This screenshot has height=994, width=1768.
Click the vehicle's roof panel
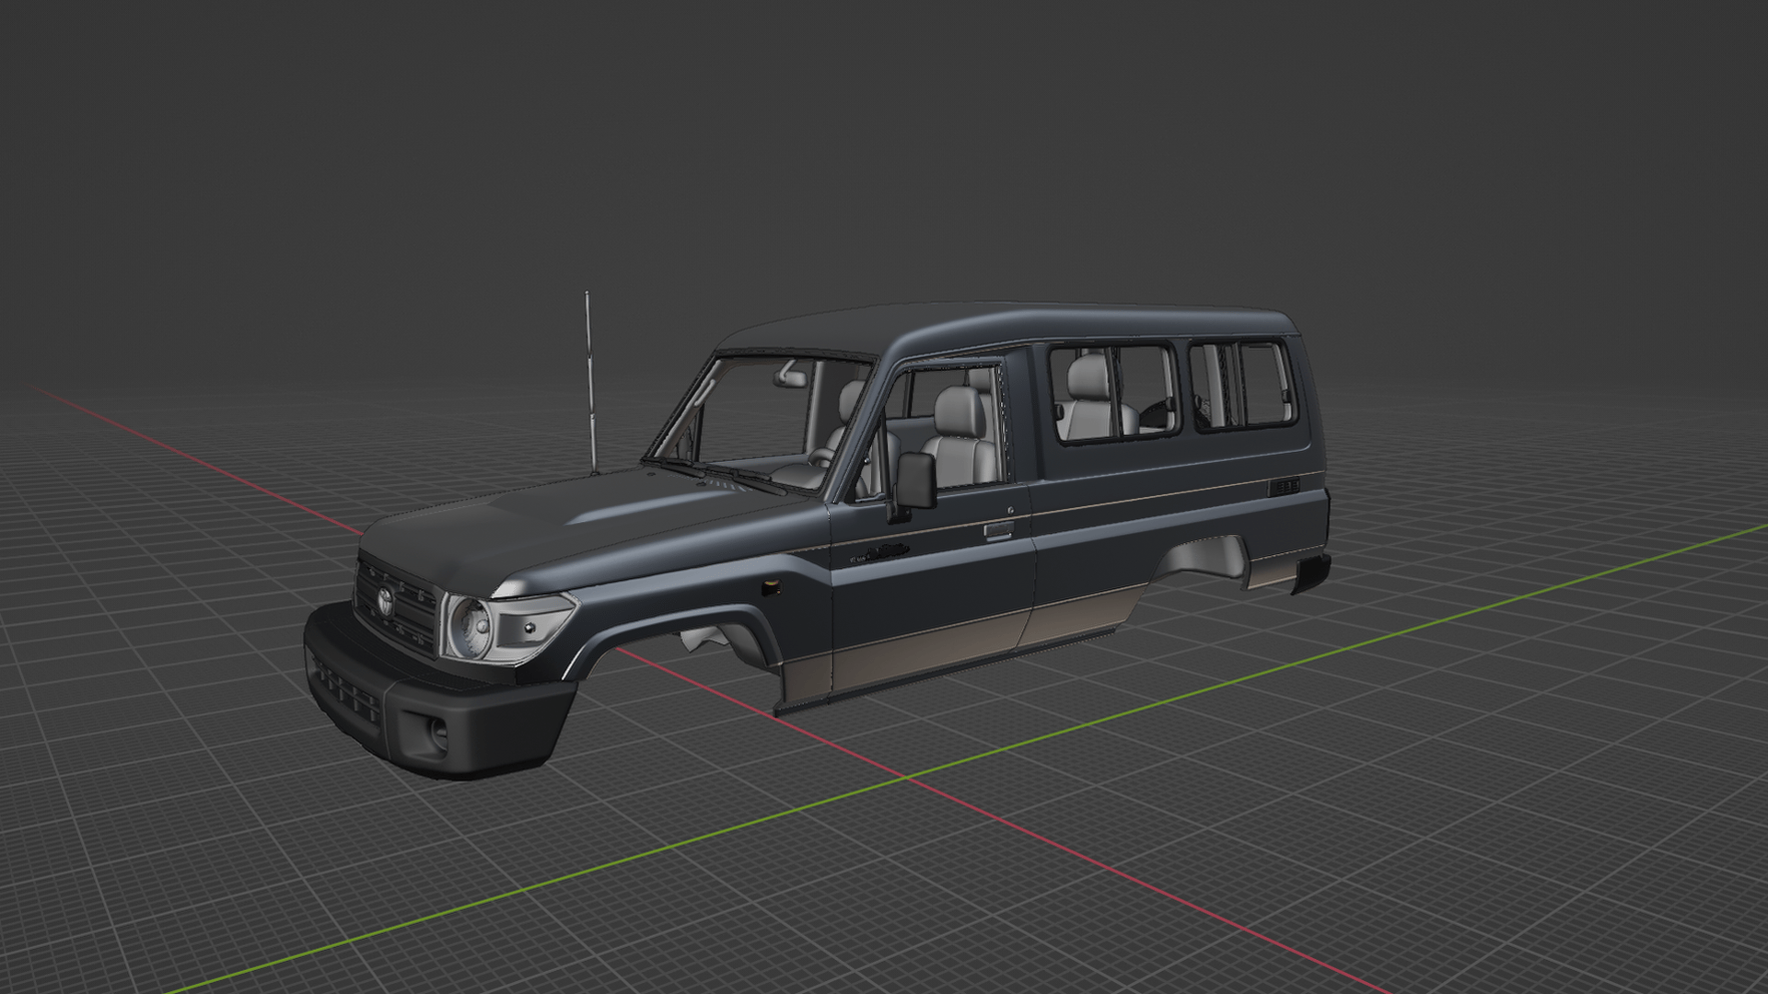1004,327
